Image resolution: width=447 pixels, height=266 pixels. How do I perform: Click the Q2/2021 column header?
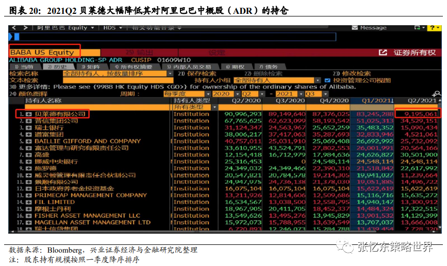pos(416,101)
